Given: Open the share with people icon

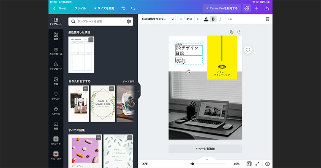Looking at the screenshot, I should tap(247, 8).
